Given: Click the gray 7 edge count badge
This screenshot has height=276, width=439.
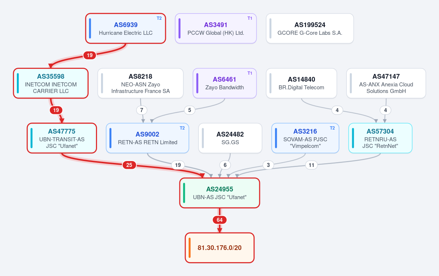Looking at the screenshot, I should tap(142, 110).
